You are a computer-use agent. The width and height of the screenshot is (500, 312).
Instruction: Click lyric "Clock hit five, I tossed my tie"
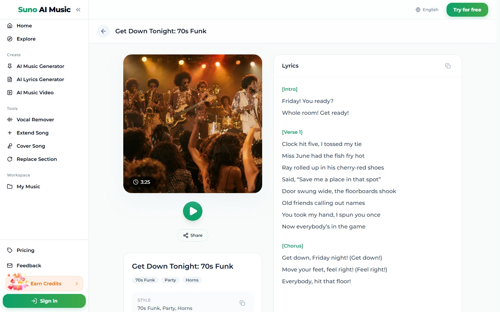point(322,144)
